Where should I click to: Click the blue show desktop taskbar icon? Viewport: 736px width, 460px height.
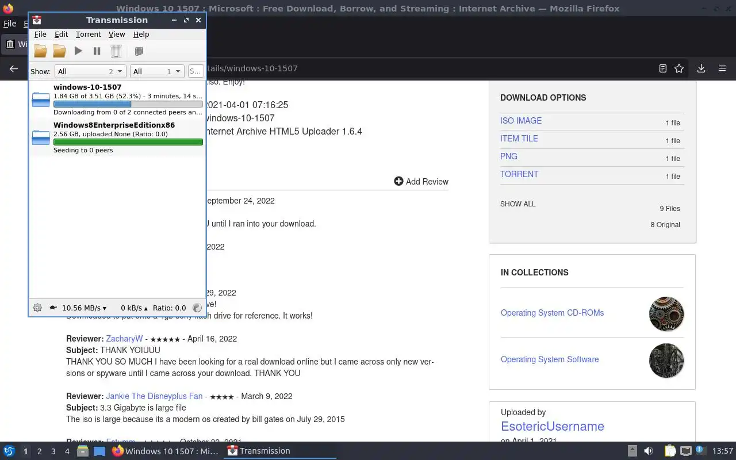point(99,451)
